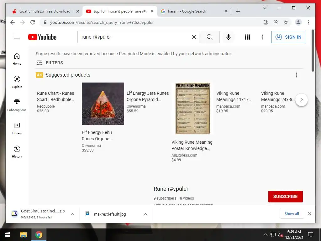The width and height of the screenshot is (321, 241).
Task: Open the FILTERS options
Action: [50, 63]
